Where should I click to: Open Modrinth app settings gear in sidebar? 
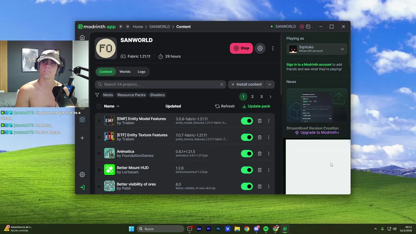(82, 175)
